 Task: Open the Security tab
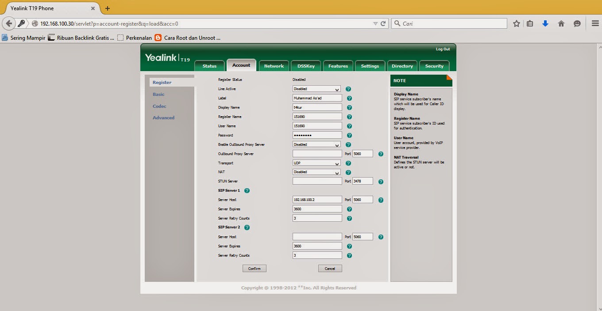[x=434, y=66]
